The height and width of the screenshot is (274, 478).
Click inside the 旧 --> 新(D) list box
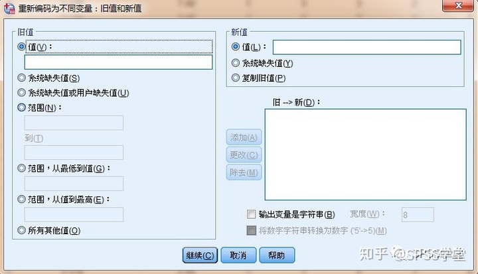coord(366,155)
